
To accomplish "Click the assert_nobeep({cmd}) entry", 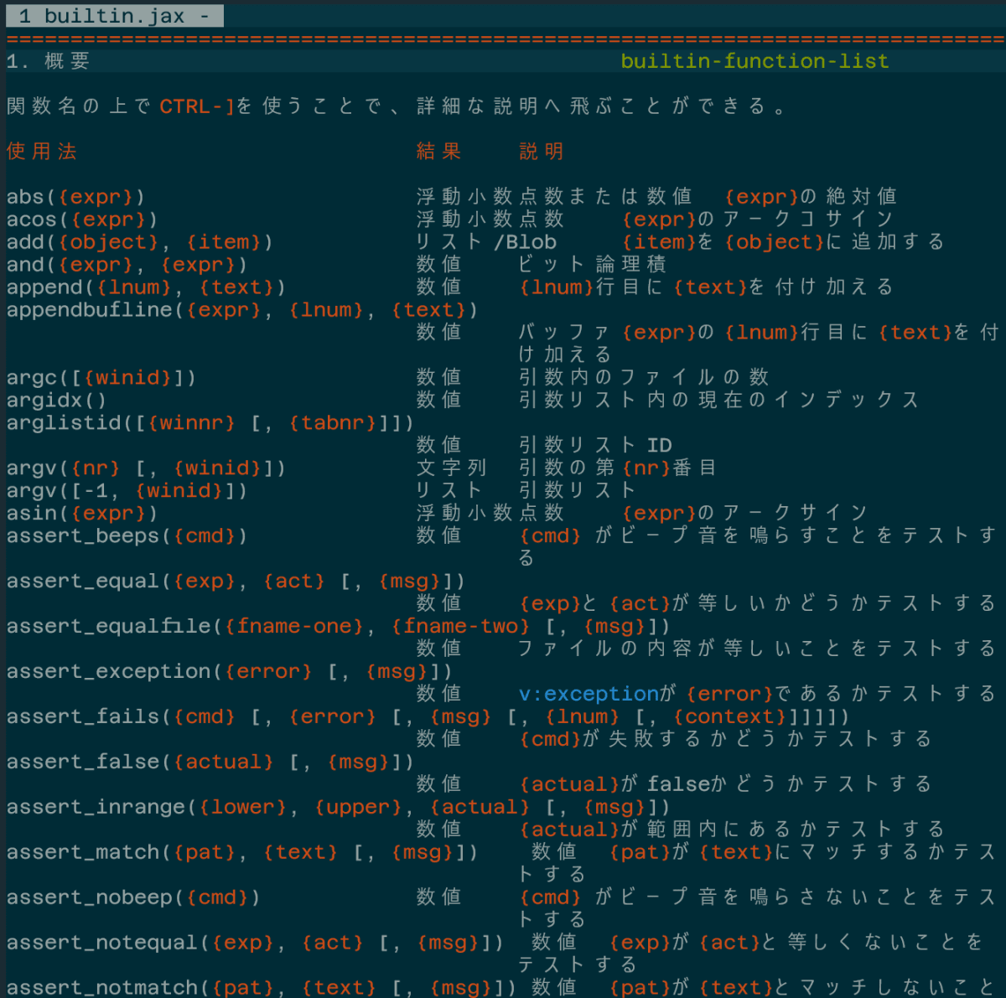I will (x=133, y=898).
